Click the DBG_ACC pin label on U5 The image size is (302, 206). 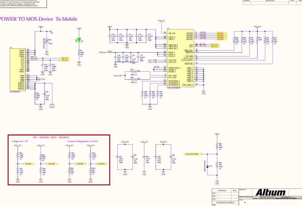coord(189,50)
